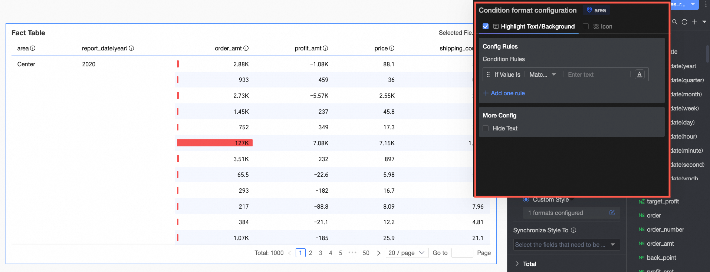Click the 1 formats configured box
Viewport: 710px width, 272px height.
tap(571, 213)
